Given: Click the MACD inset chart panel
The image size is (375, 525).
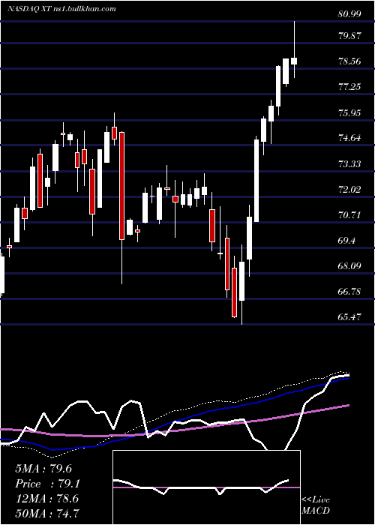Looking at the screenshot, I should click(206, 487).
